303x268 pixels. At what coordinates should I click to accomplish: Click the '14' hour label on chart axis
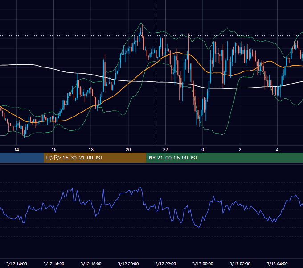(16, 150)
